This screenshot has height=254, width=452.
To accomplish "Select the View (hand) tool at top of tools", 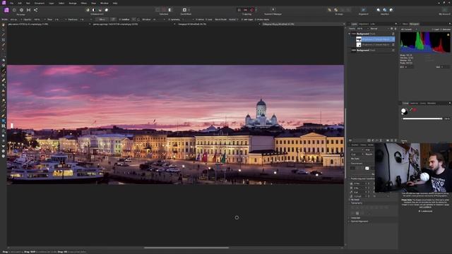I will (3, 25).
